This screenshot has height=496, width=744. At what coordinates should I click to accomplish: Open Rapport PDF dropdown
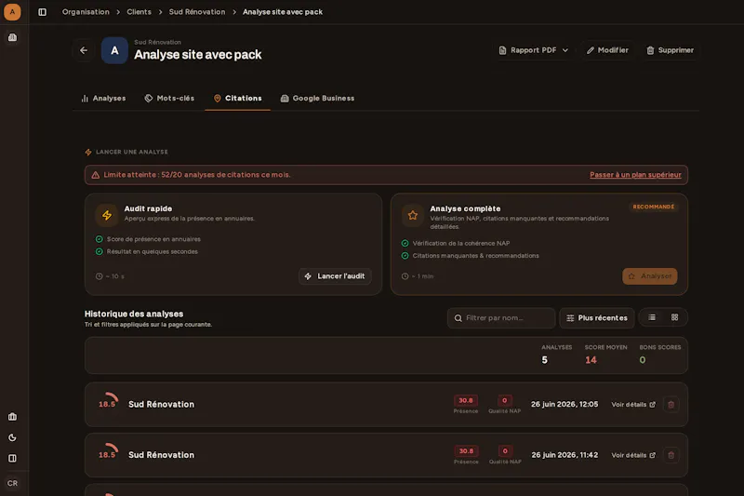[533, 50]
